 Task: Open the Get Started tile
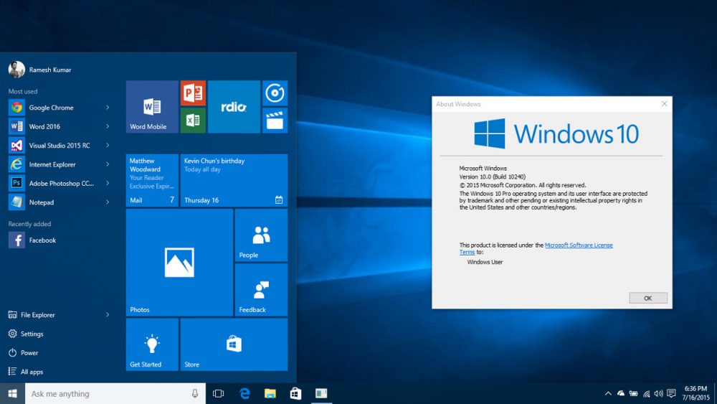click(152, 344)
